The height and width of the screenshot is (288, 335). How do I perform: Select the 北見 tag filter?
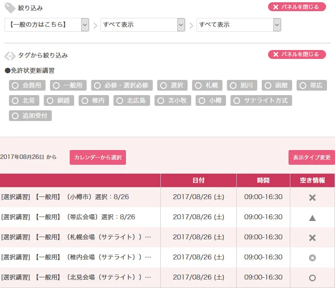click(24, 100)
